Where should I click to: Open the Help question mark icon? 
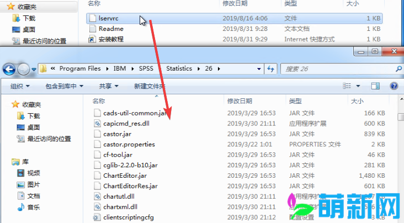click(x=394, y=86)
